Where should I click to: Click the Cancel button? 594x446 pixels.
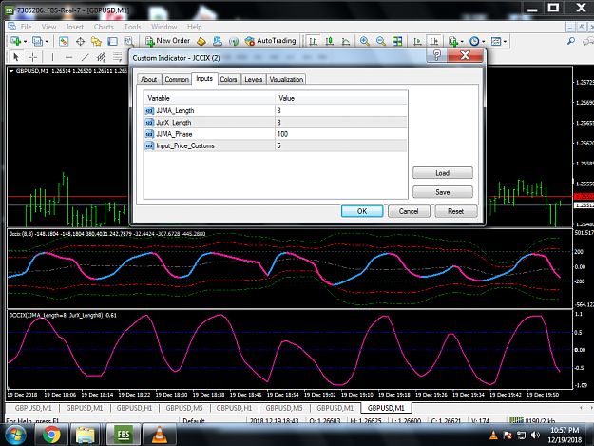(409, 211)
